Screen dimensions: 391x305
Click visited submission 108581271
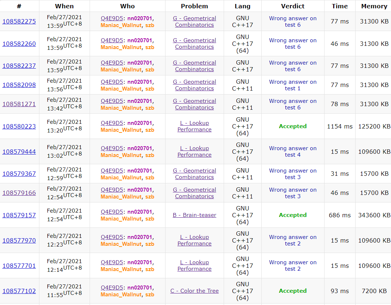19,104
